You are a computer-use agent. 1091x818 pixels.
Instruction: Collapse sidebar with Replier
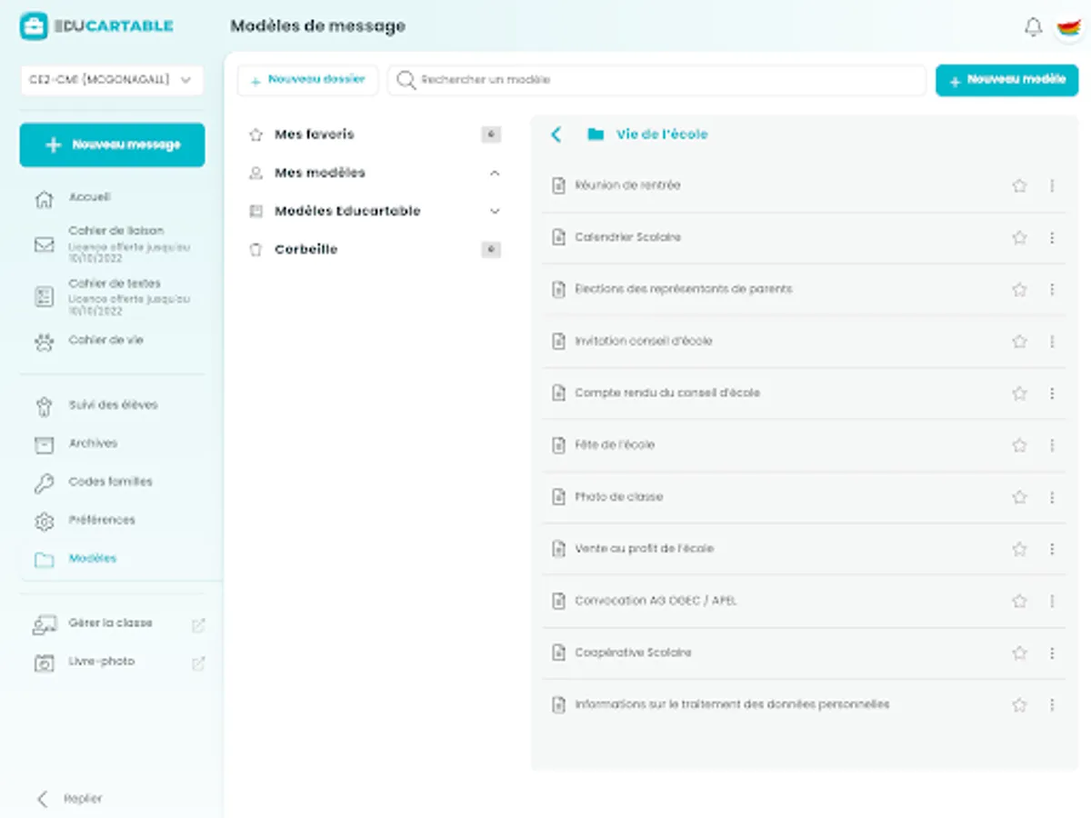(69, 799)
